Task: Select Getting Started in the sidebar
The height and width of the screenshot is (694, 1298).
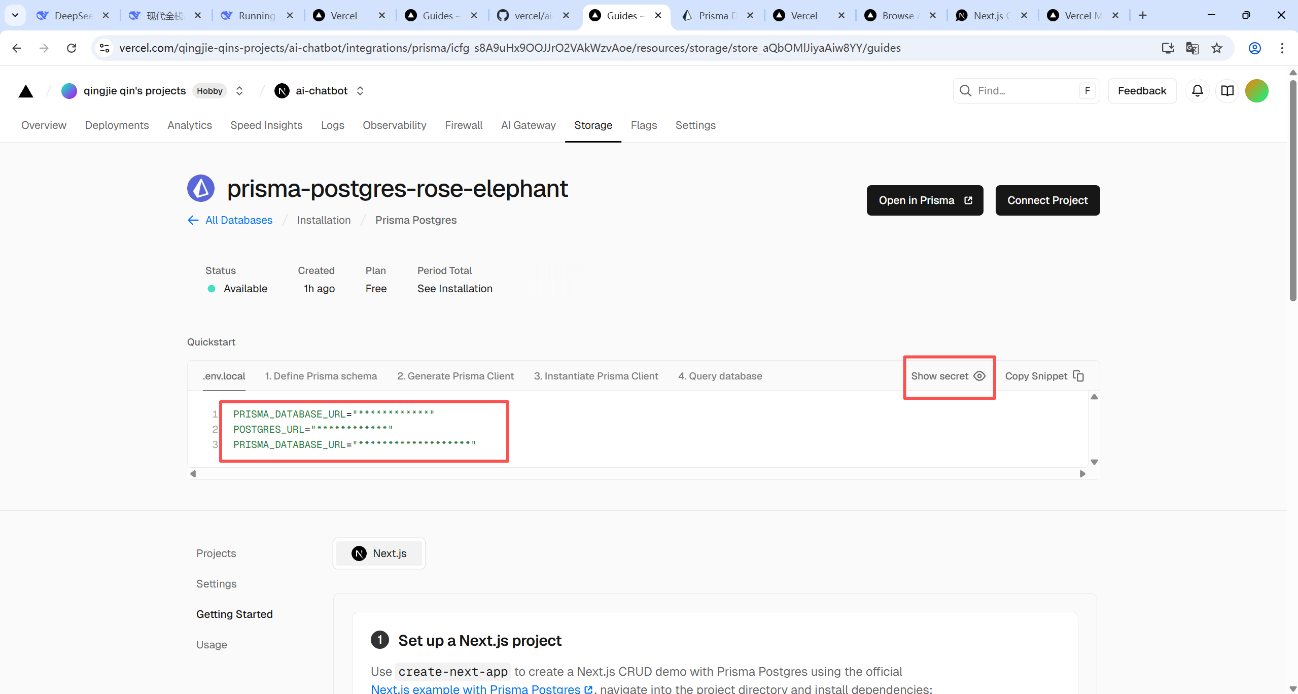Action: [x=234, y=614]
